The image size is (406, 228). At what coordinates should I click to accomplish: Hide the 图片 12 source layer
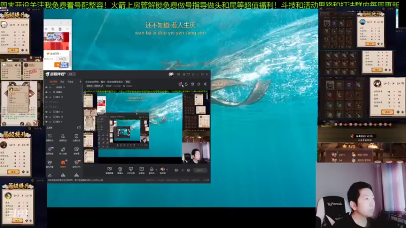click(x=47, y=97)
